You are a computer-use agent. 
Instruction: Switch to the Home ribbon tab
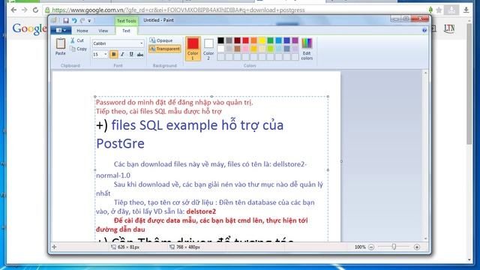[82, 31]
